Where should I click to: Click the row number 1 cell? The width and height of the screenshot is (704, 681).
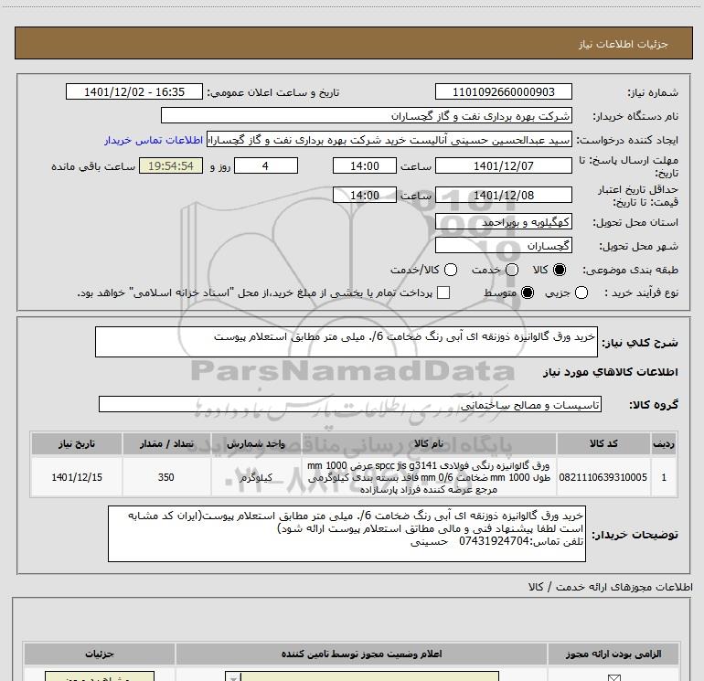pos(664,477)
